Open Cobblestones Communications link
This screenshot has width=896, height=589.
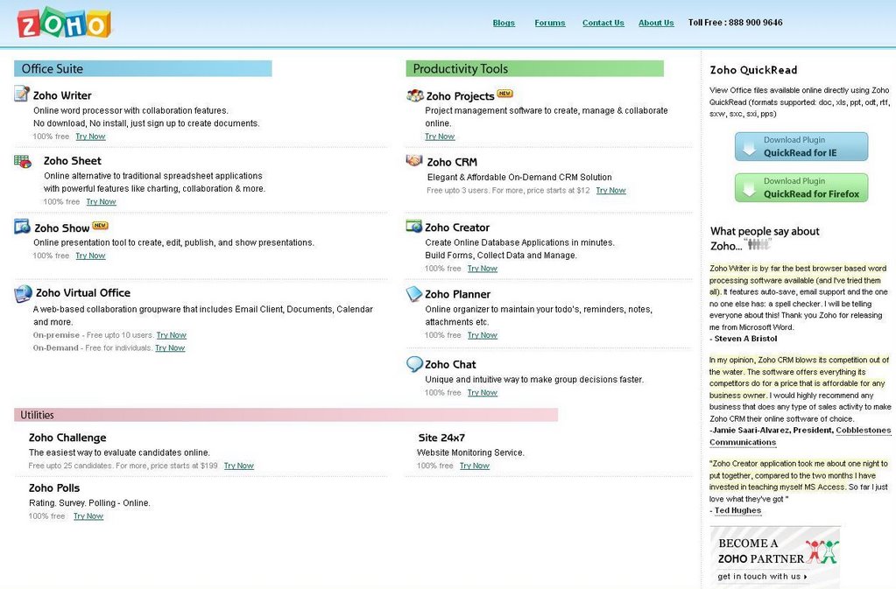tap(800, 436)
